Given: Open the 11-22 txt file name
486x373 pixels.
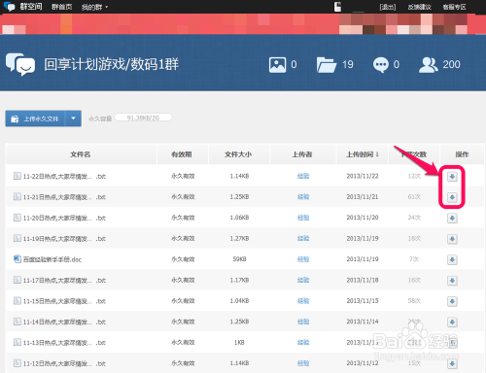Looking at the screenshot, I should [x=64, y=177].
